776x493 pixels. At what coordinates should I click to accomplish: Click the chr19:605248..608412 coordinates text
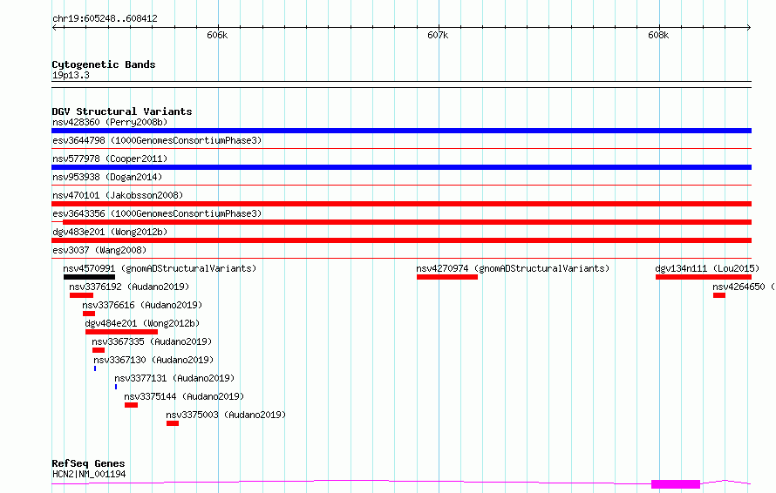point(105,18)
